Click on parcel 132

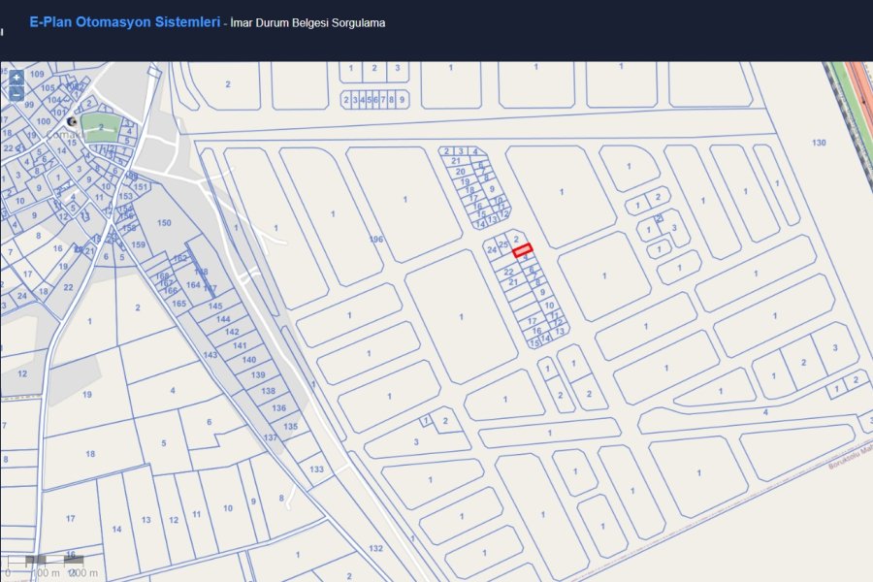(375, 549)
